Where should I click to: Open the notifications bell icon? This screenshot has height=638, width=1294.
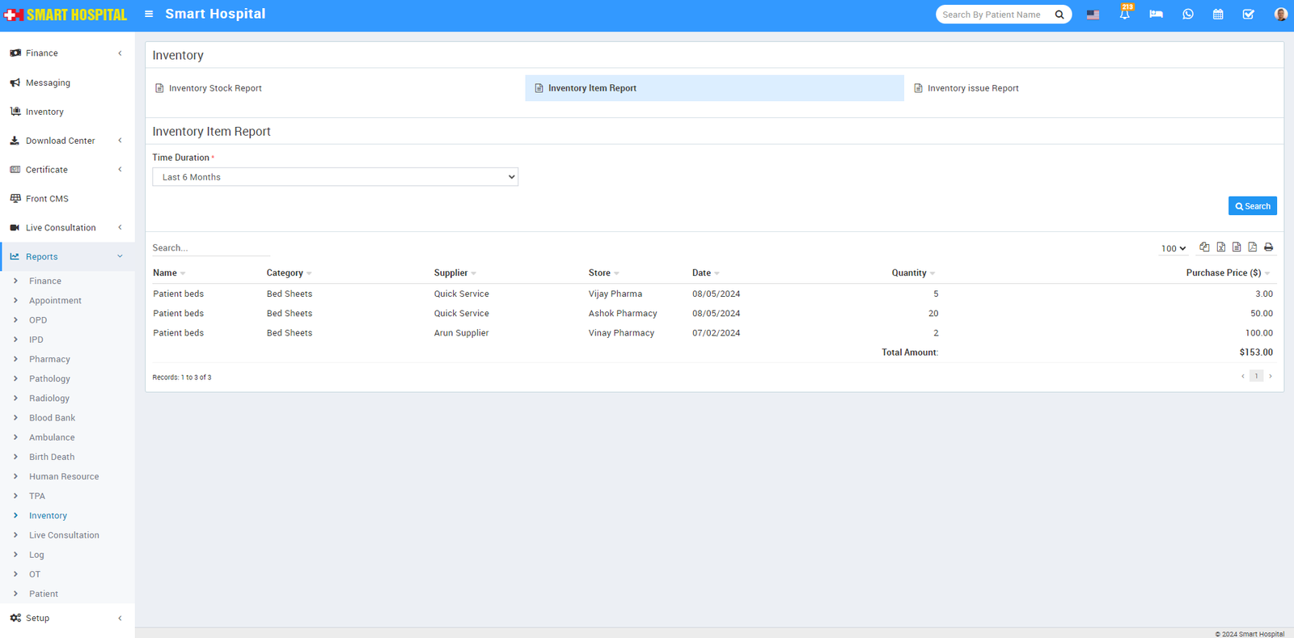click(1124, 15)
